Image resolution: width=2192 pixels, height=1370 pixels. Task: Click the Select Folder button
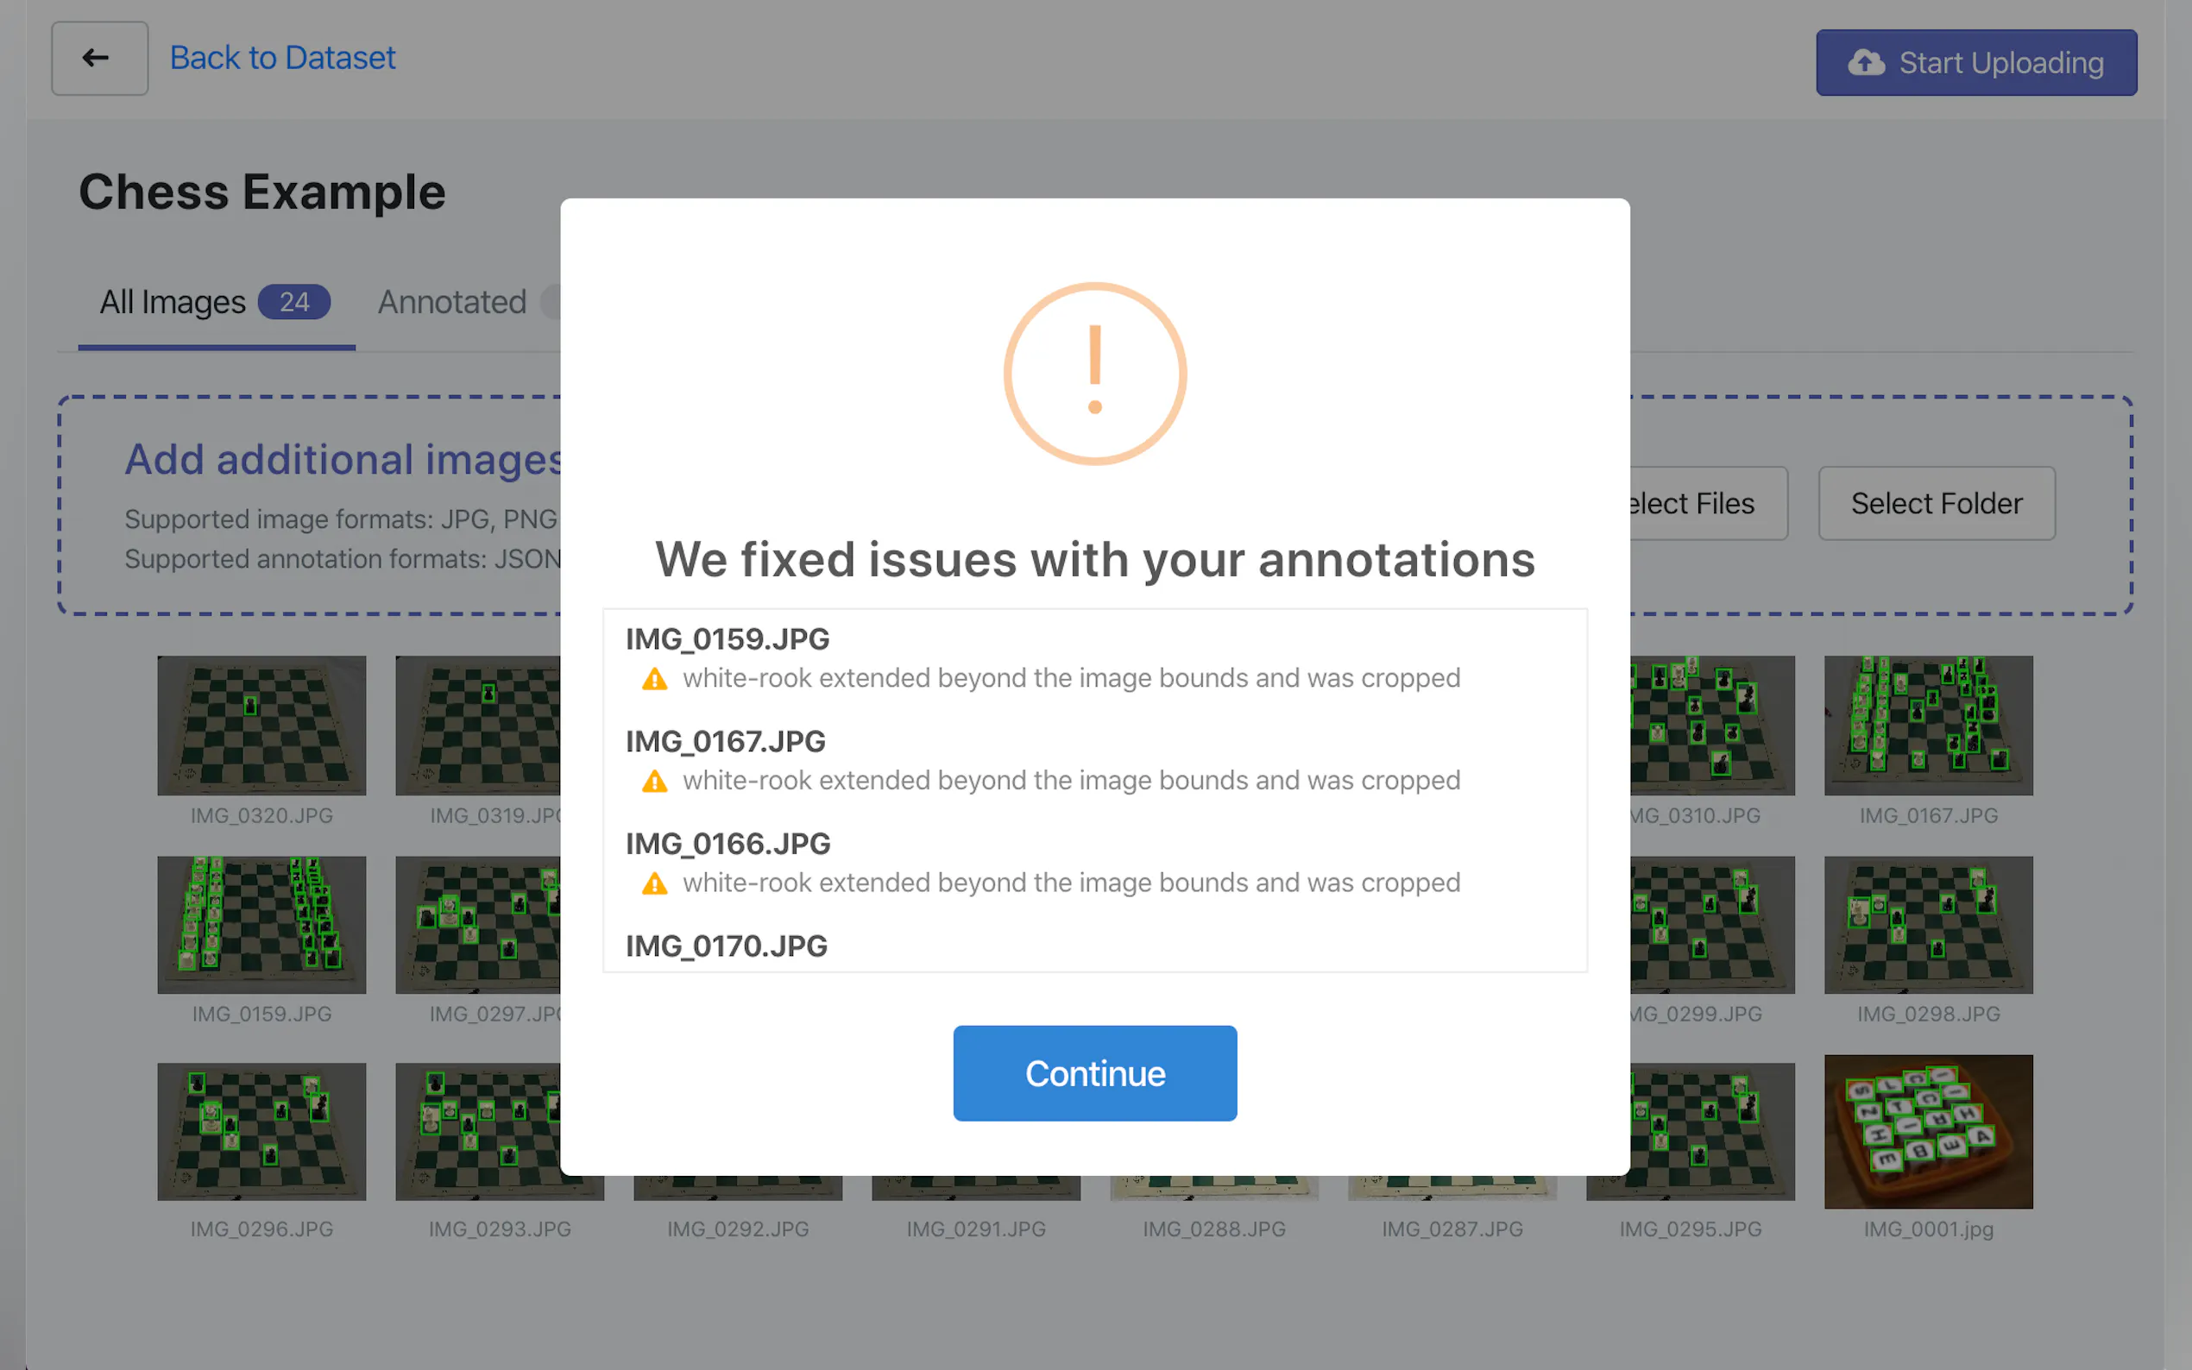click(x=1936, y=504)
